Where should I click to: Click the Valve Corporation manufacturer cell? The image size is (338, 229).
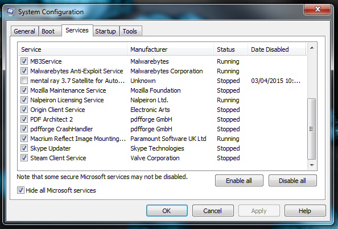(155, 158)
